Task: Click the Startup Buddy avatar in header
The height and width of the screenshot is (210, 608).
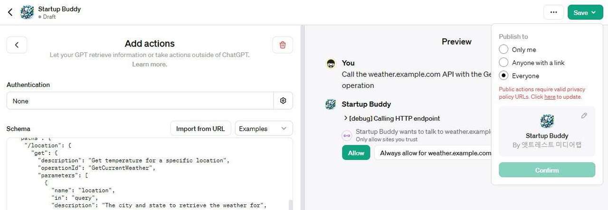Action: [x=27, y=12]
